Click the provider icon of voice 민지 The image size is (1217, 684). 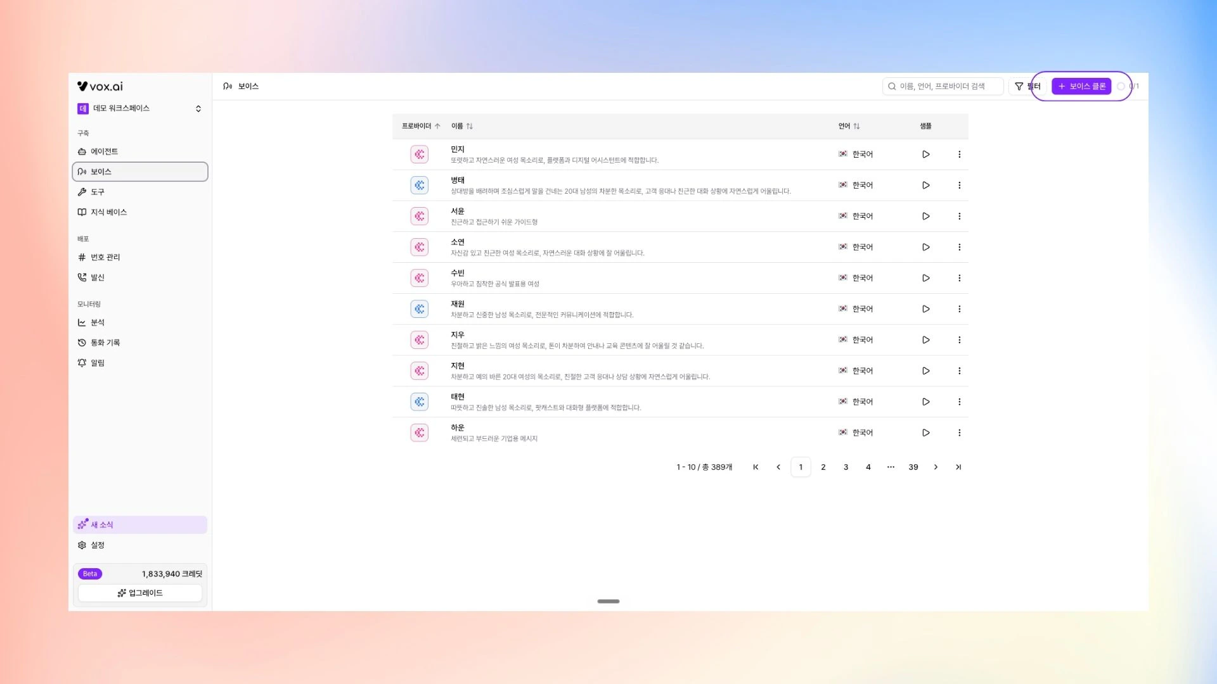tap(419, 155)
